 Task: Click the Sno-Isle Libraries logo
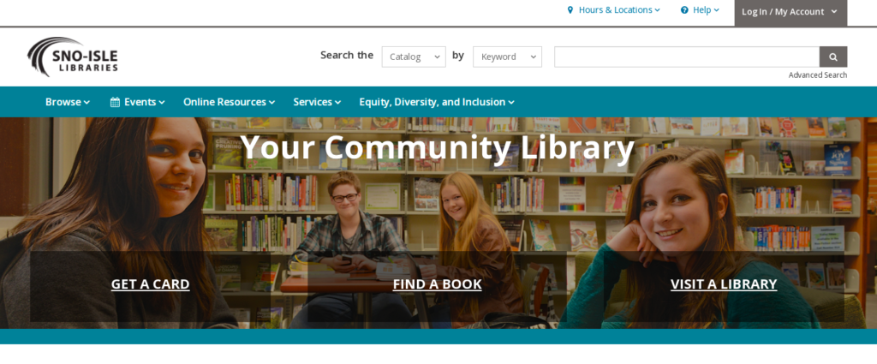pos(73,57)
